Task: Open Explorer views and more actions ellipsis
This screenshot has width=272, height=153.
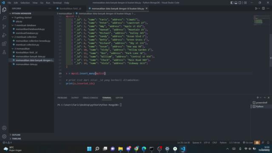Action: [x=50, y=8]
